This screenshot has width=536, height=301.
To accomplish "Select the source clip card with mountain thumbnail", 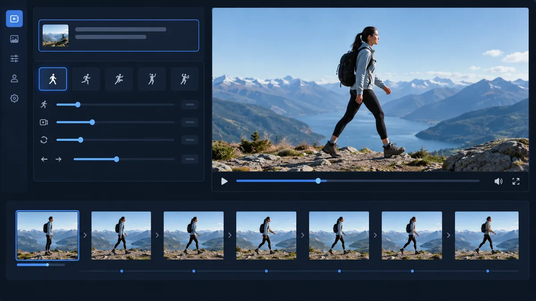I will (x=119, y=35).
